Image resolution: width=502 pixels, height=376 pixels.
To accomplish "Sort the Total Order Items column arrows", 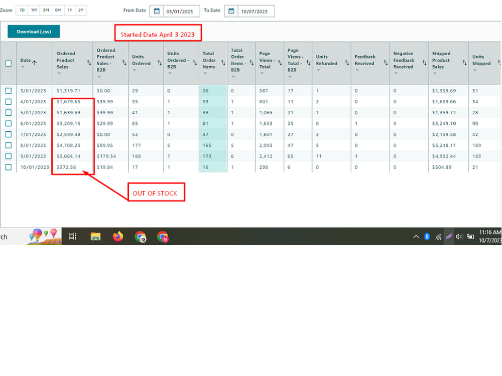I will pyautogui.click(x=223, y=62).
